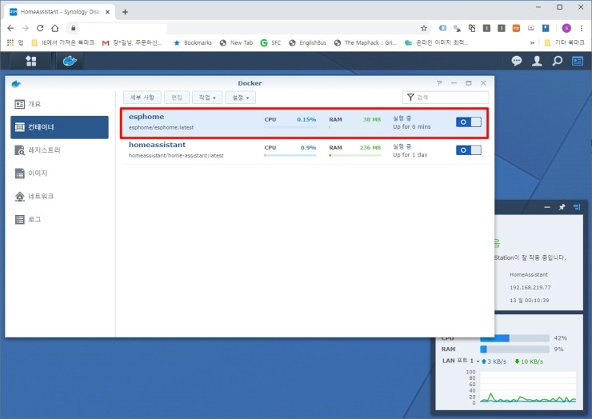Click the 192.168.219.77 IP address text

tap(530, 287)
